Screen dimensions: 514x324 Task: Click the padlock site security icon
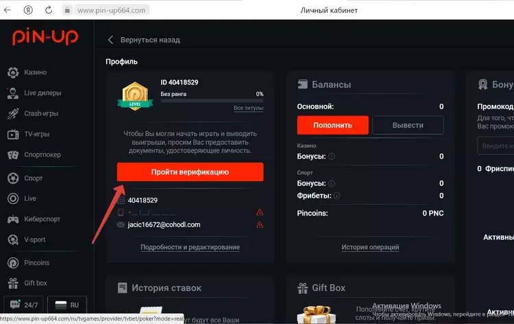pos(67,10)
